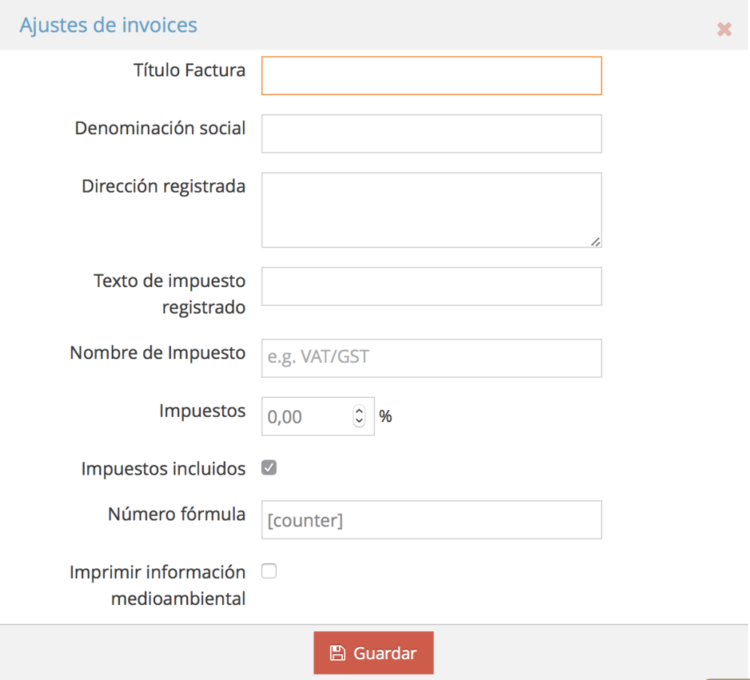
Task: Enable Imprimir información medioambiental checkbox
Action: [268, 571]
